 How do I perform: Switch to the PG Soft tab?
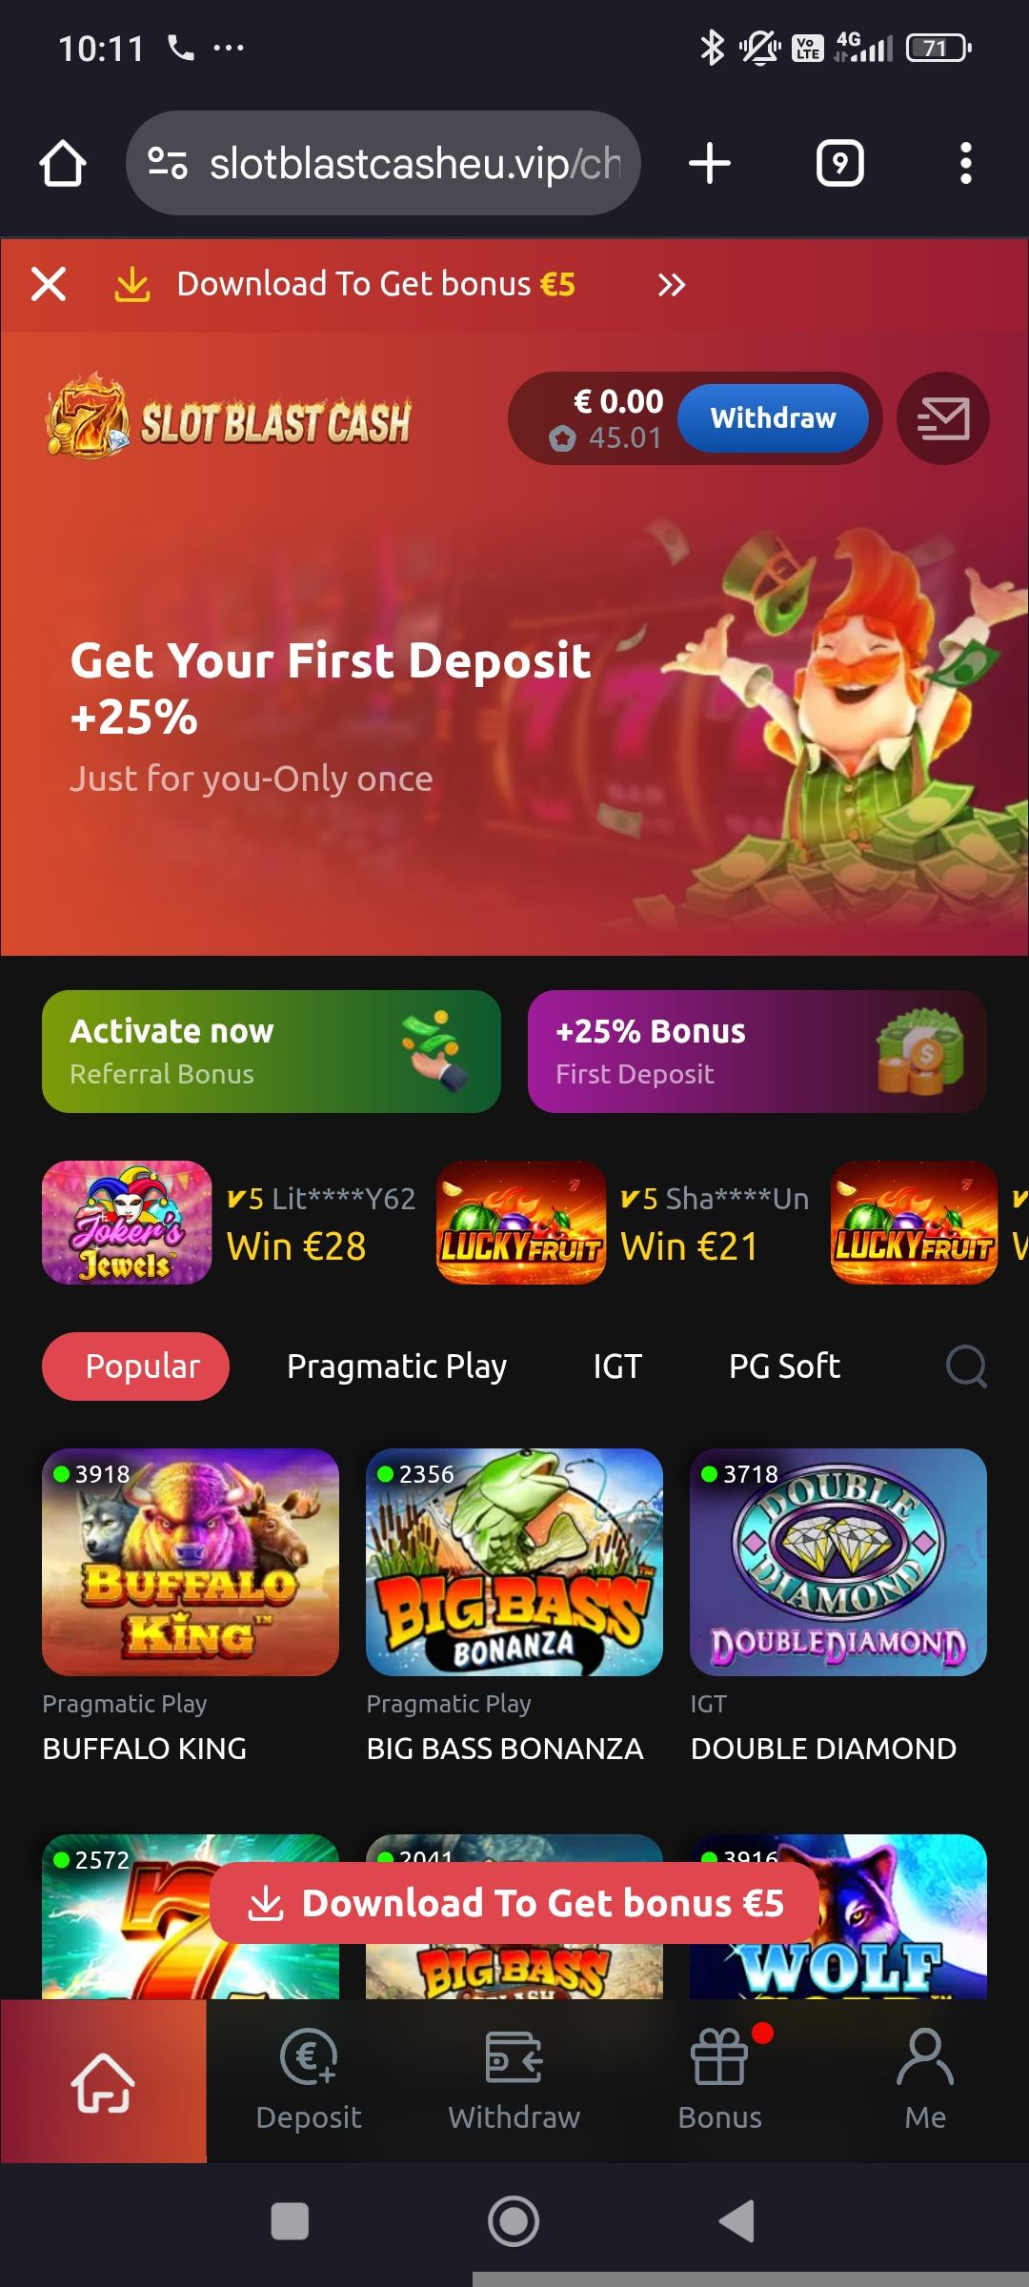784,1366
